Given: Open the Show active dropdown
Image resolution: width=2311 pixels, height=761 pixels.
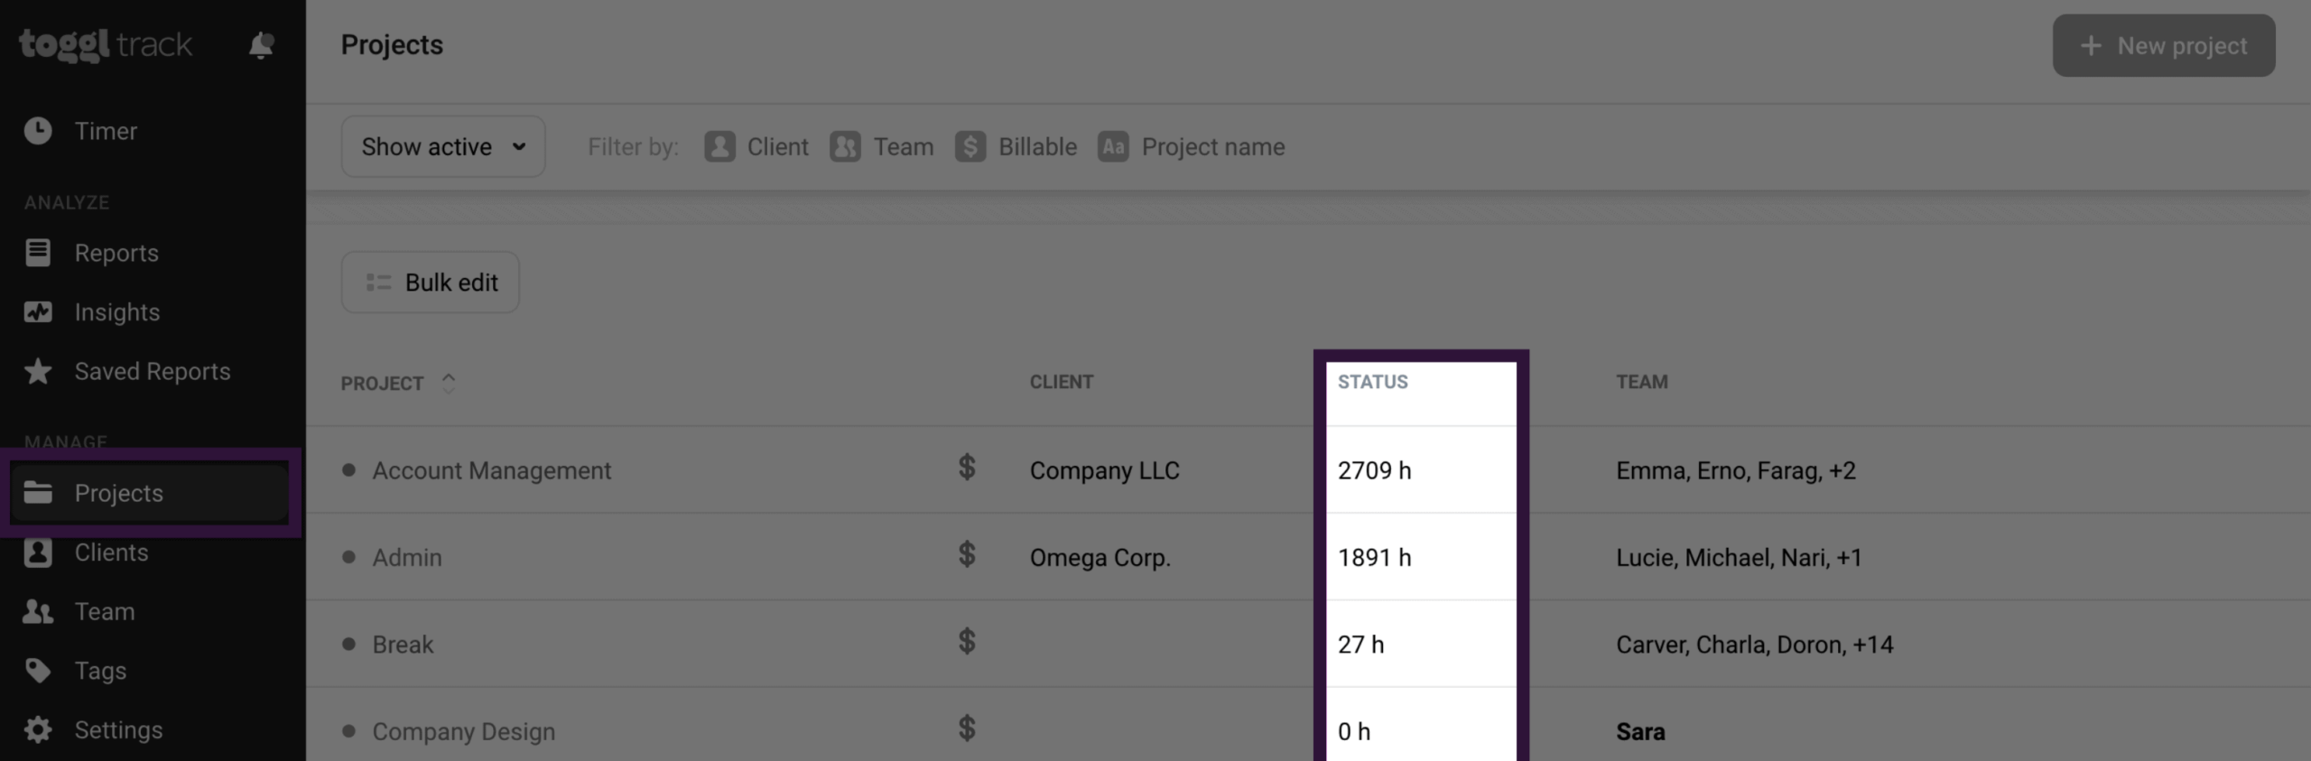Looking at the screenshot, I should coord(442,146).
